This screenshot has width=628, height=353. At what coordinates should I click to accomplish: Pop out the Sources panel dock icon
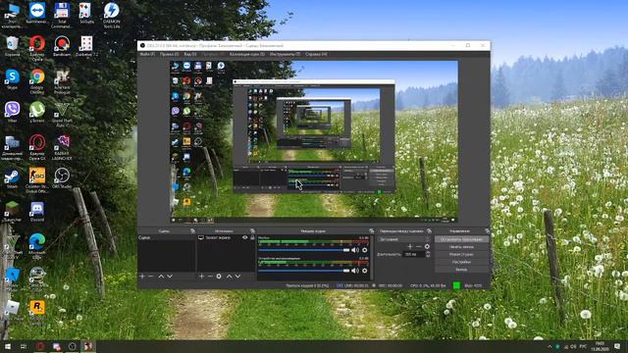(252, 231)
